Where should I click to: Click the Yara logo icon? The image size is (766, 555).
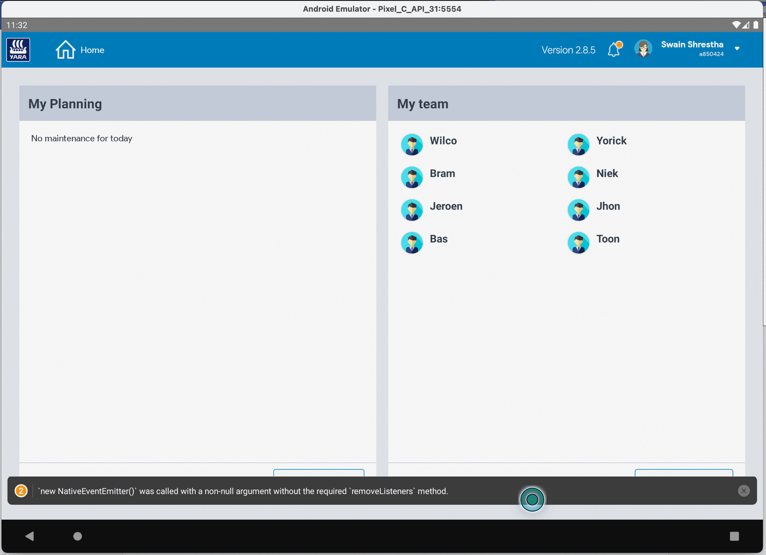tap(18, 50)
